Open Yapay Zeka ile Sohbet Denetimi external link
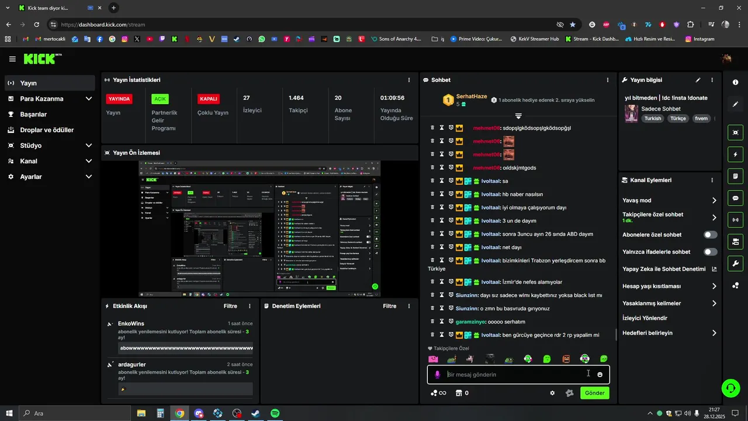 (x=714, y=269)
